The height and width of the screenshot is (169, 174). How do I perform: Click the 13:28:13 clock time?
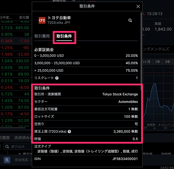[x=155, y=14]
